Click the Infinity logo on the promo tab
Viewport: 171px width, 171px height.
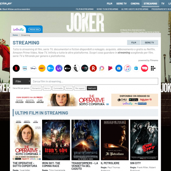click(19, 29)
